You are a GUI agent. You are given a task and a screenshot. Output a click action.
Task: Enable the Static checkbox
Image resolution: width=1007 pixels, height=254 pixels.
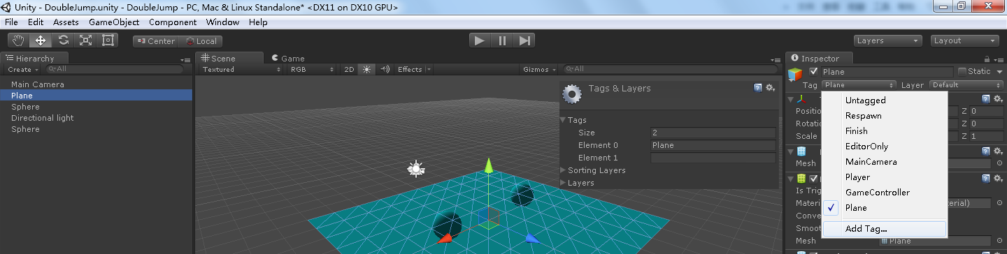[962, 71]
